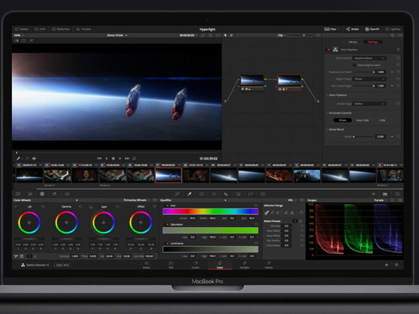Stop viewer playback
419x314 pixels.
pyautogui.click(x=113, y=159)
